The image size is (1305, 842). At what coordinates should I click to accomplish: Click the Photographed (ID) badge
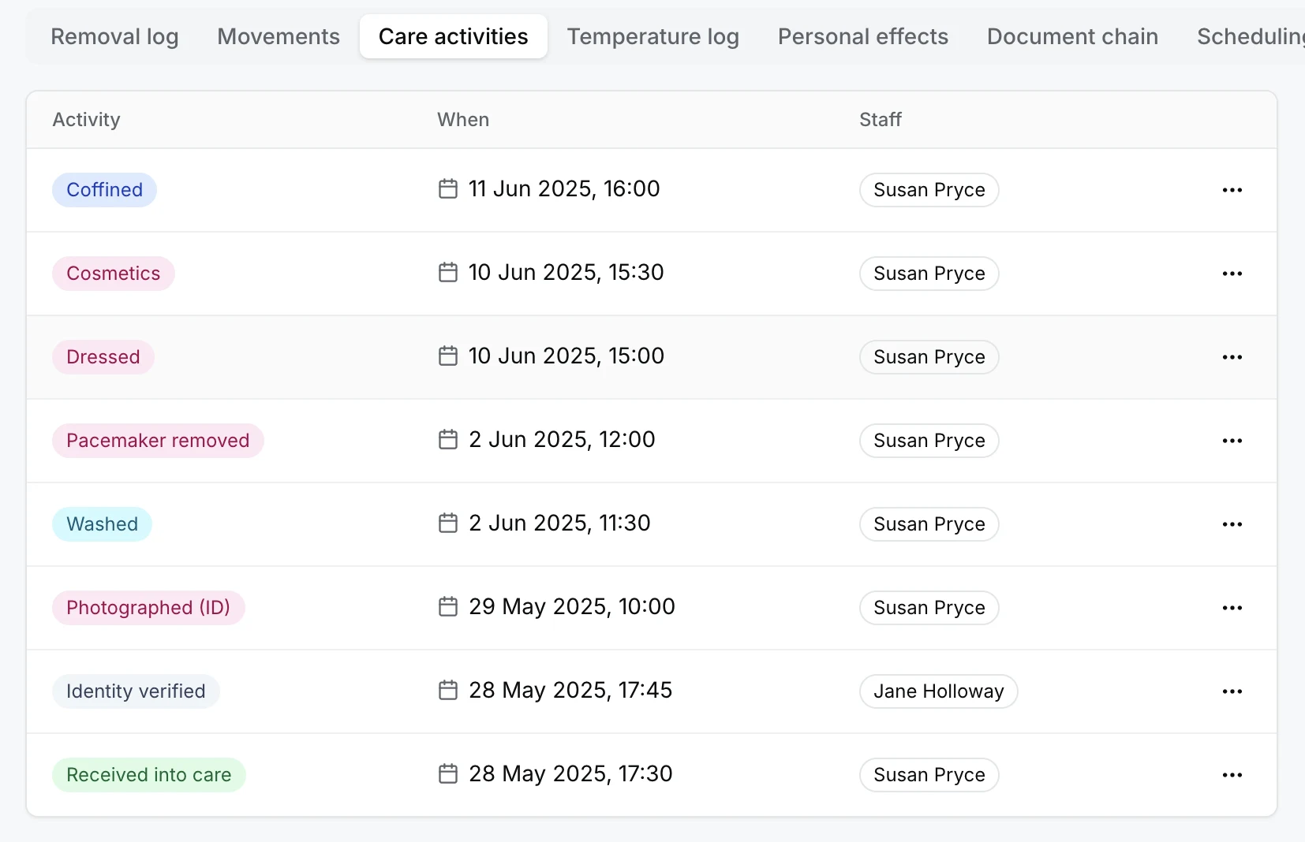(x=148, y=608)
